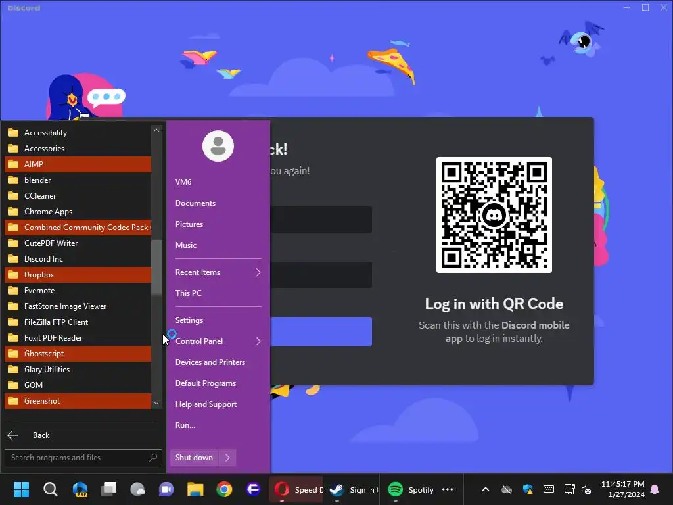
Task: Open the user account avatar picture
Action: click(218, 146)
